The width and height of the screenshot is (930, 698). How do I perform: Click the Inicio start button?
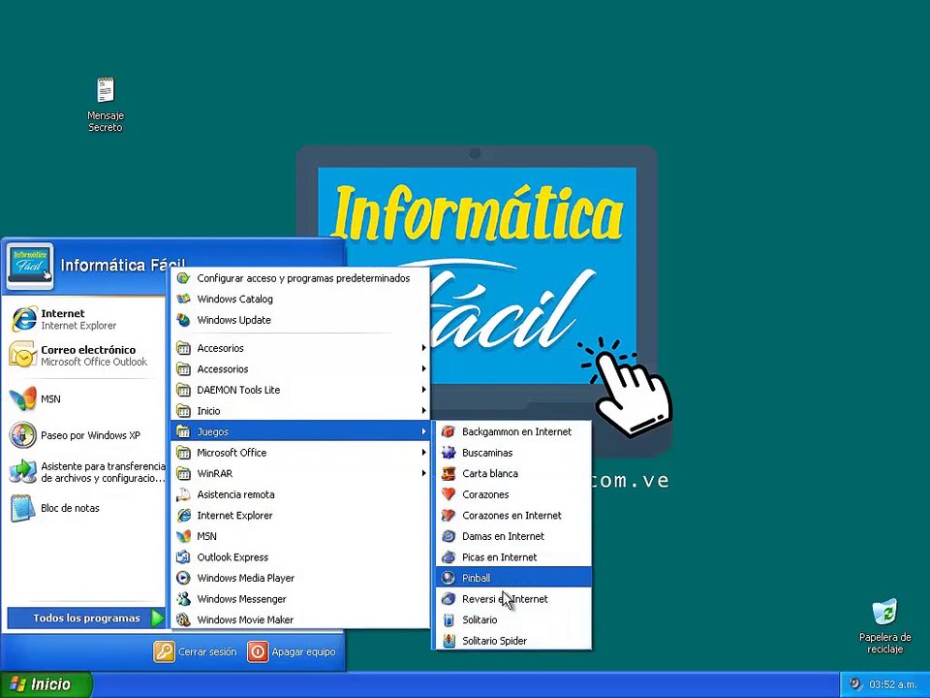46,684
